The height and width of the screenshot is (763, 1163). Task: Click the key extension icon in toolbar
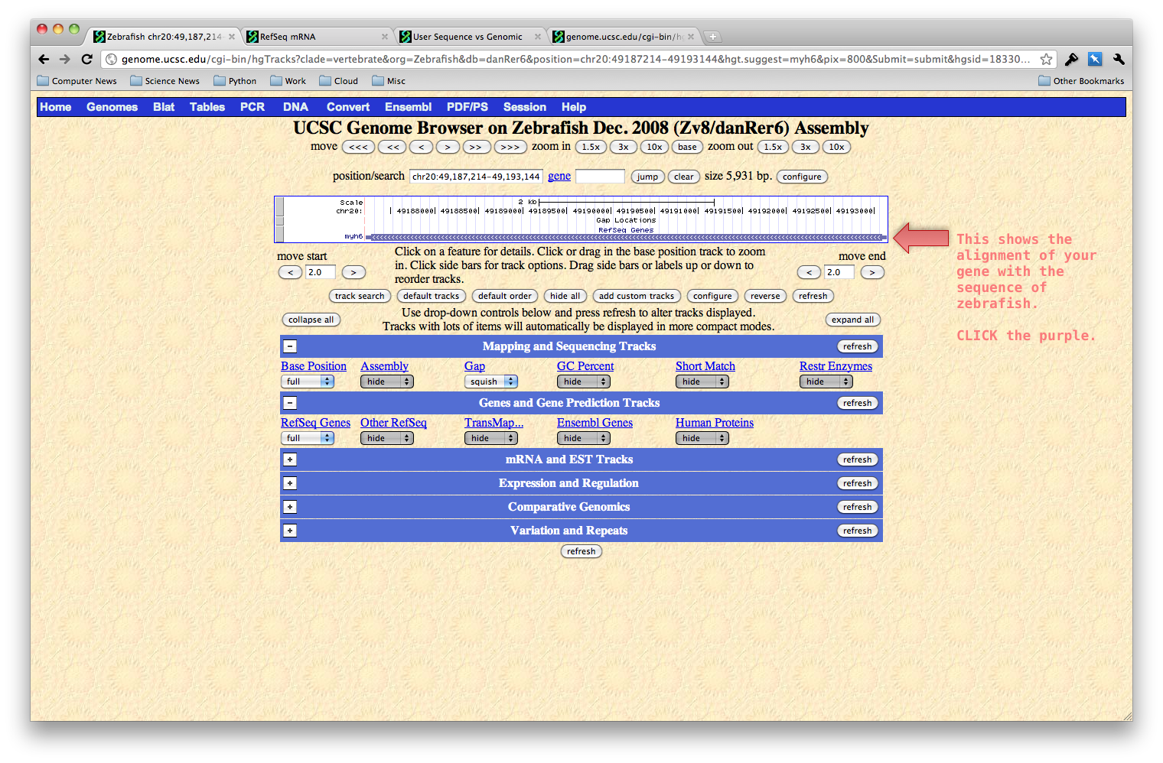click(1071, 59)
